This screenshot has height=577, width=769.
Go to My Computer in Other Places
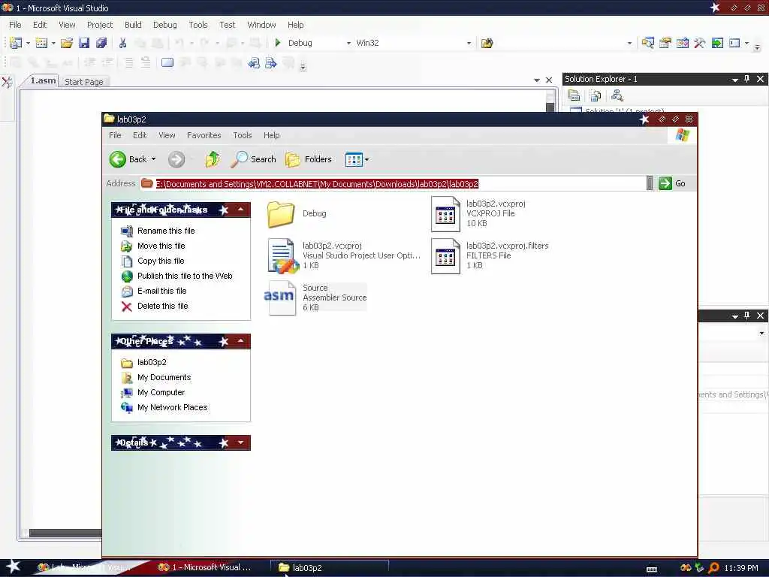[161, 392]
